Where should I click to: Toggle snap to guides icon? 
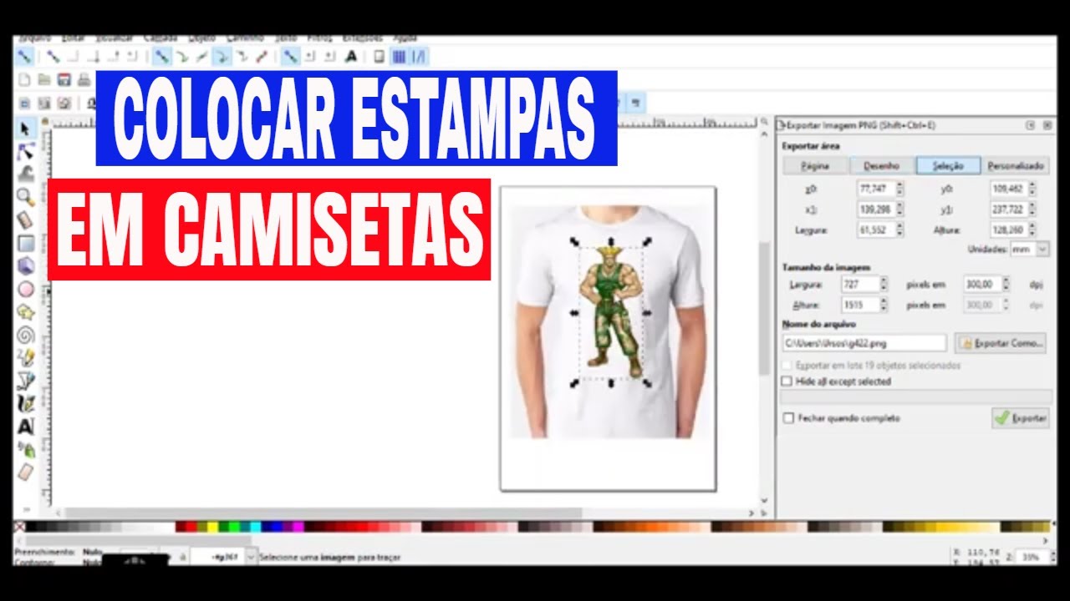click(x=420, y=57)
